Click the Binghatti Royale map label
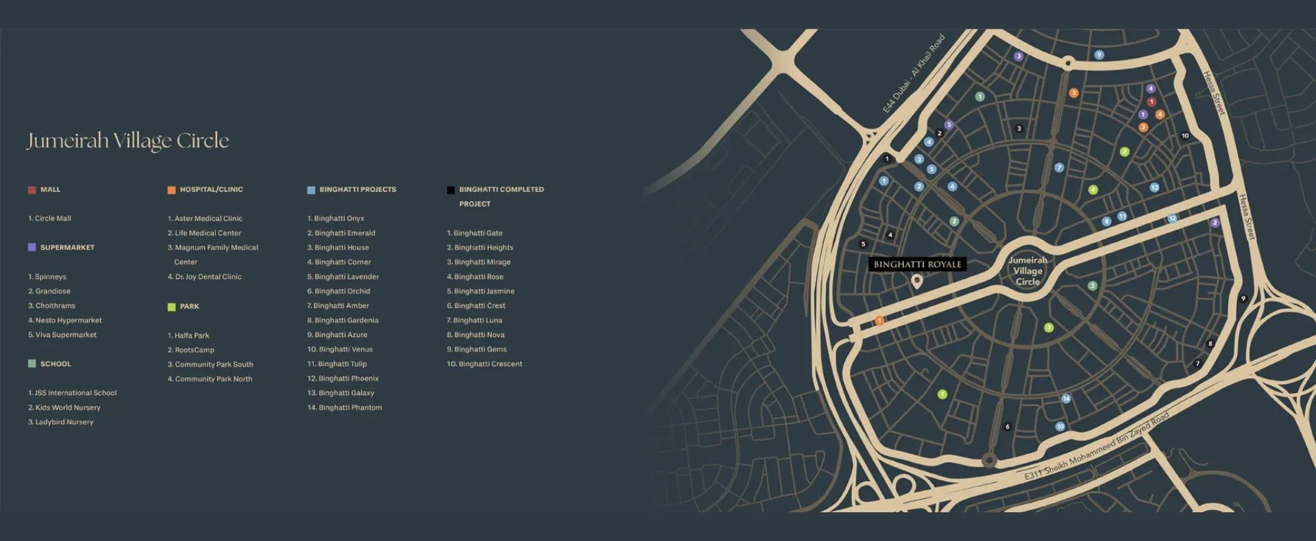 tap(917, 264)
